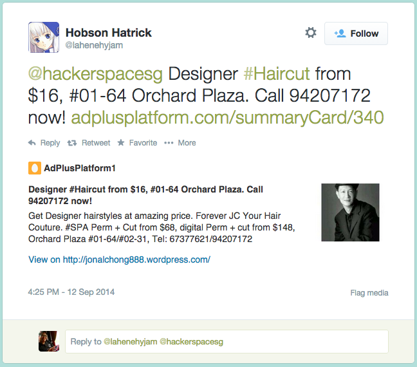Retweet this tweet
The image size is (417, 367).
coord(89,143)
